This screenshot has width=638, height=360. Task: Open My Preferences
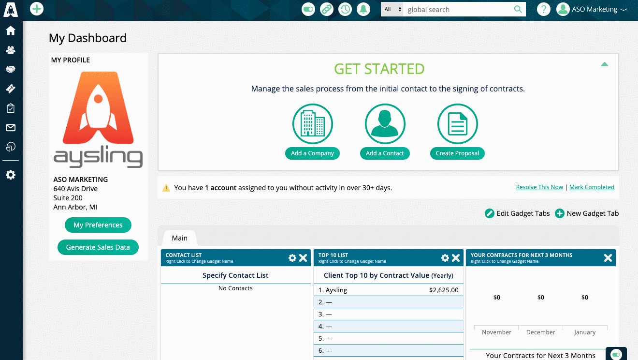[98, 225]
